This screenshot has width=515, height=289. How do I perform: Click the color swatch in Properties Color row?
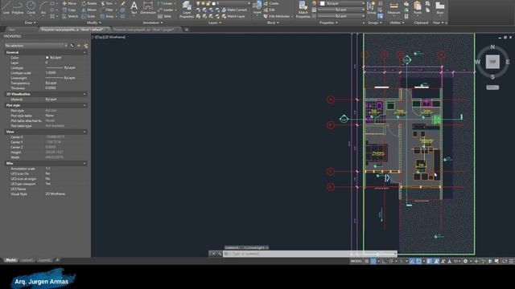(x=47, y=58)
